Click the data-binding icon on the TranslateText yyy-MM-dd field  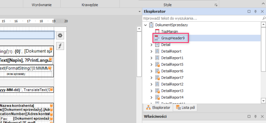(51, 90)
